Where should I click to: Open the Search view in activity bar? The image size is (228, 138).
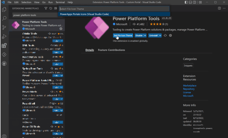4,18
